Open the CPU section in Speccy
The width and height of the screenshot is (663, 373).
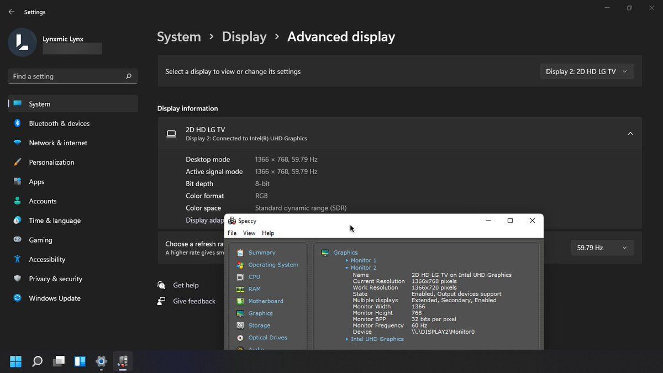(x=254, y=277)
